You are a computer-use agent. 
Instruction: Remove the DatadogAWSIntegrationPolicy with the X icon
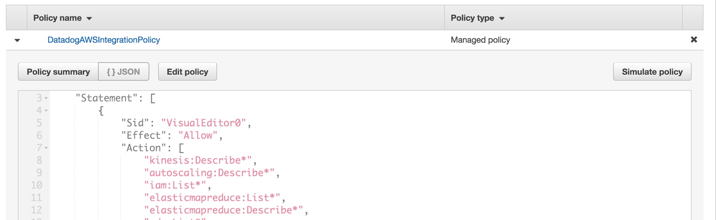click(694, 40)
